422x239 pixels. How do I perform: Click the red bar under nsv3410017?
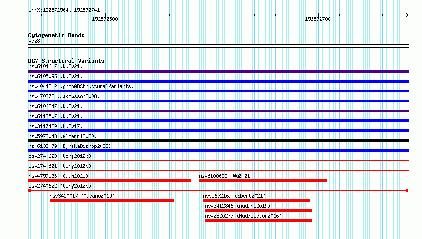click(x=112, y=201)
